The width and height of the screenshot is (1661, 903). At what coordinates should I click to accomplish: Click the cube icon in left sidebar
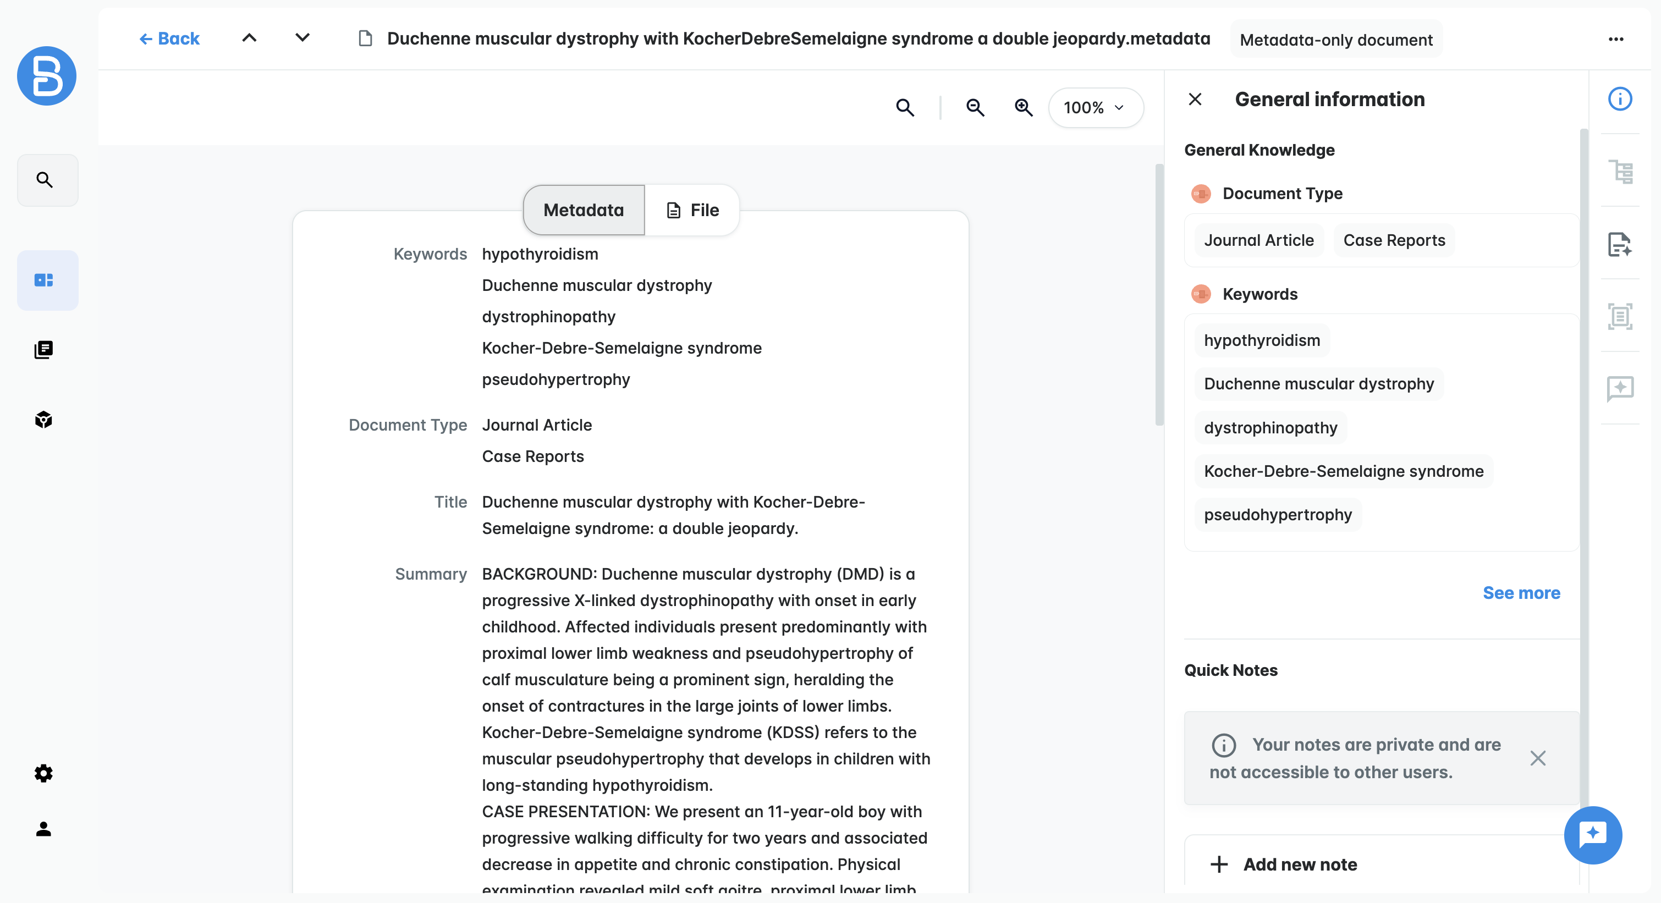[44, 420]
